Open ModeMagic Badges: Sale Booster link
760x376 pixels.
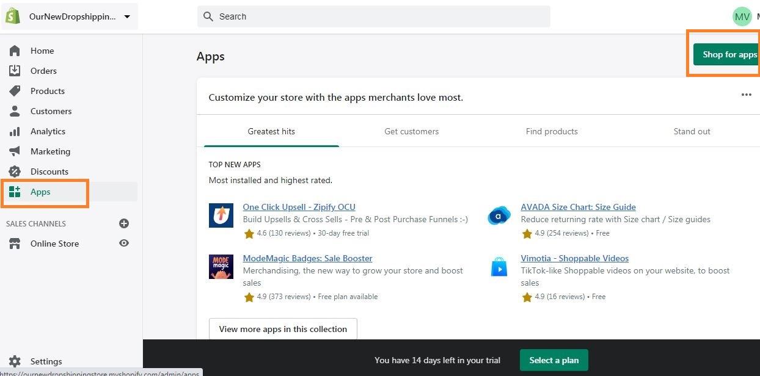[x=307, y=258]
